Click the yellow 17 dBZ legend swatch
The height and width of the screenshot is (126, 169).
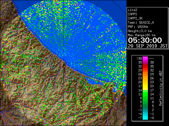[145, 86]
